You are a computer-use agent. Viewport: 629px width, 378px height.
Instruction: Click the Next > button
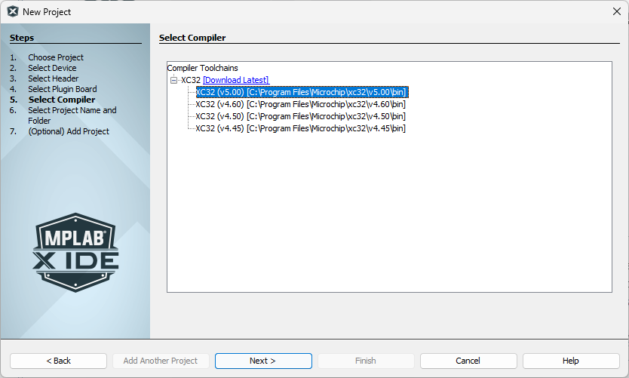263,361
